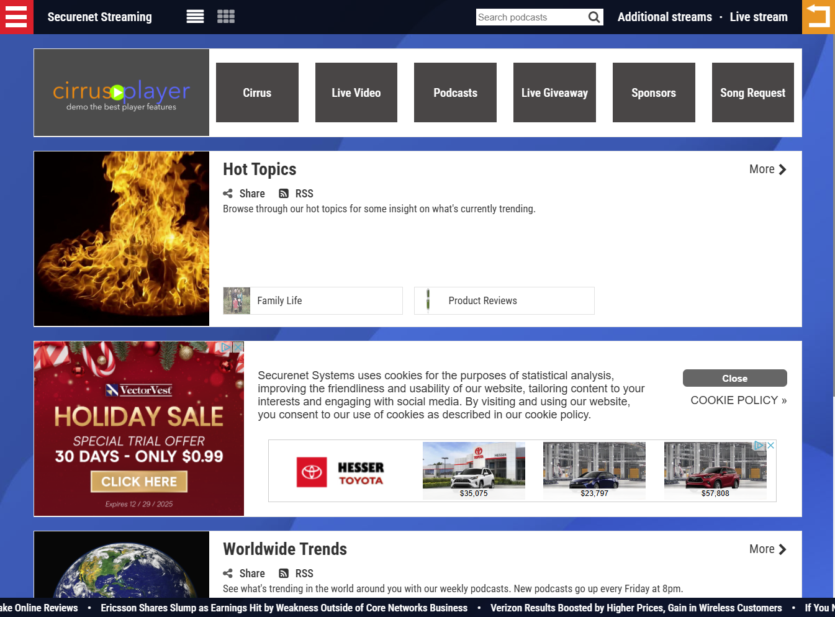Close the cookie notice
This screenshot has width=835, height=617.
click(734, 378)
